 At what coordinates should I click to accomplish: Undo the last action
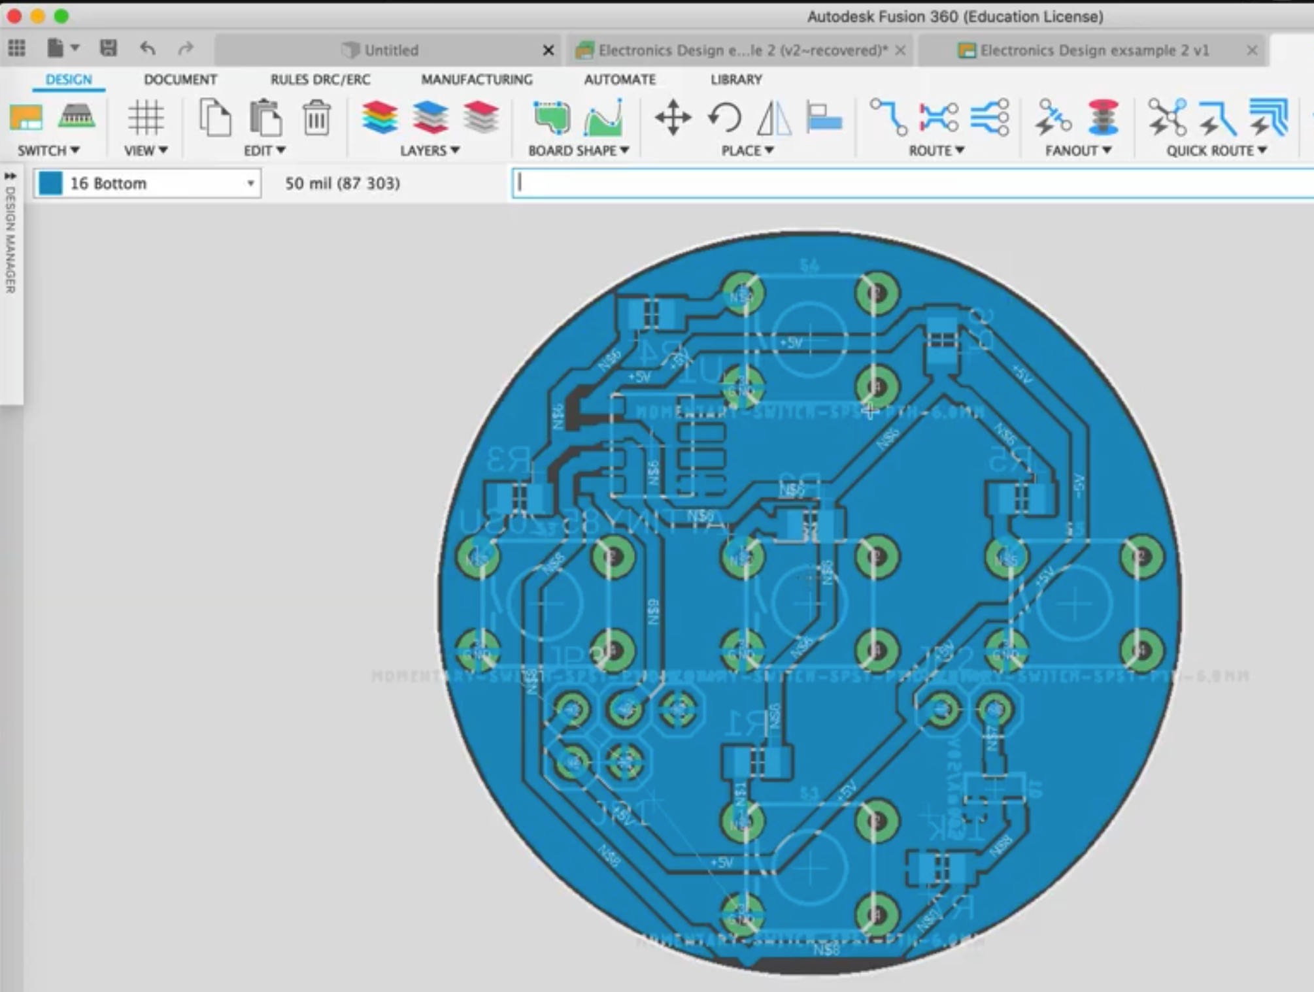(148, 48)
